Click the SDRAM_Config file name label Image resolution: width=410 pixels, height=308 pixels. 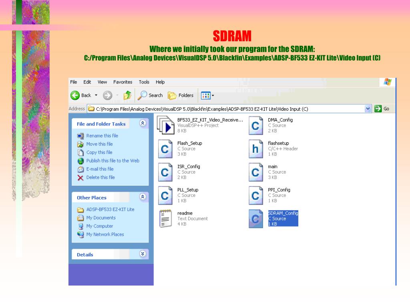(x=283, y=213)
